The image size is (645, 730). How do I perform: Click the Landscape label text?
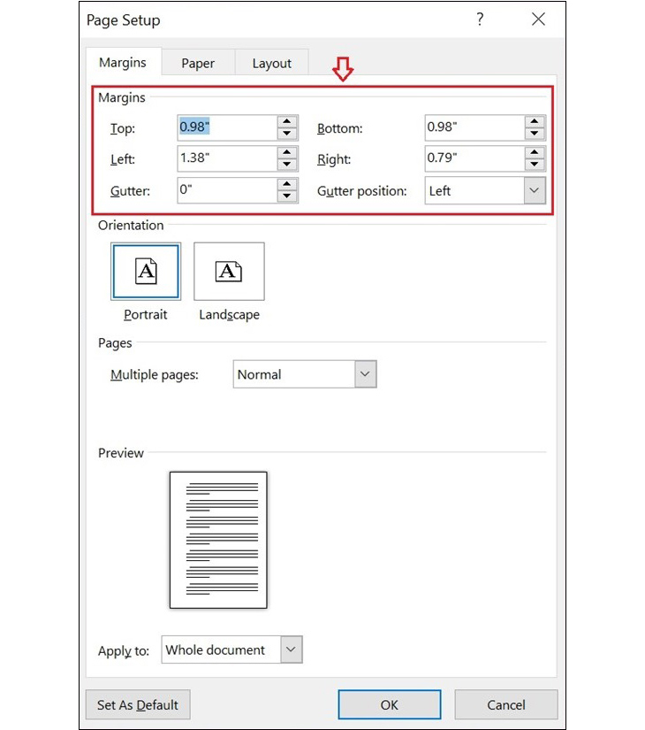[x=229, y=315]
